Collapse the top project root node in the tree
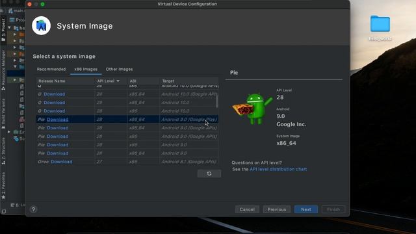This screenshot has width=416, height=234. tap(9, 27)
